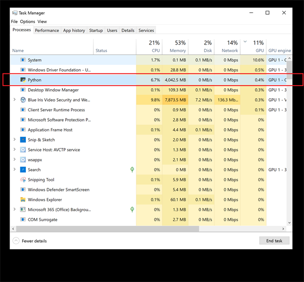Click the System process icon
The image size is (304, 282).
point(23,60)
